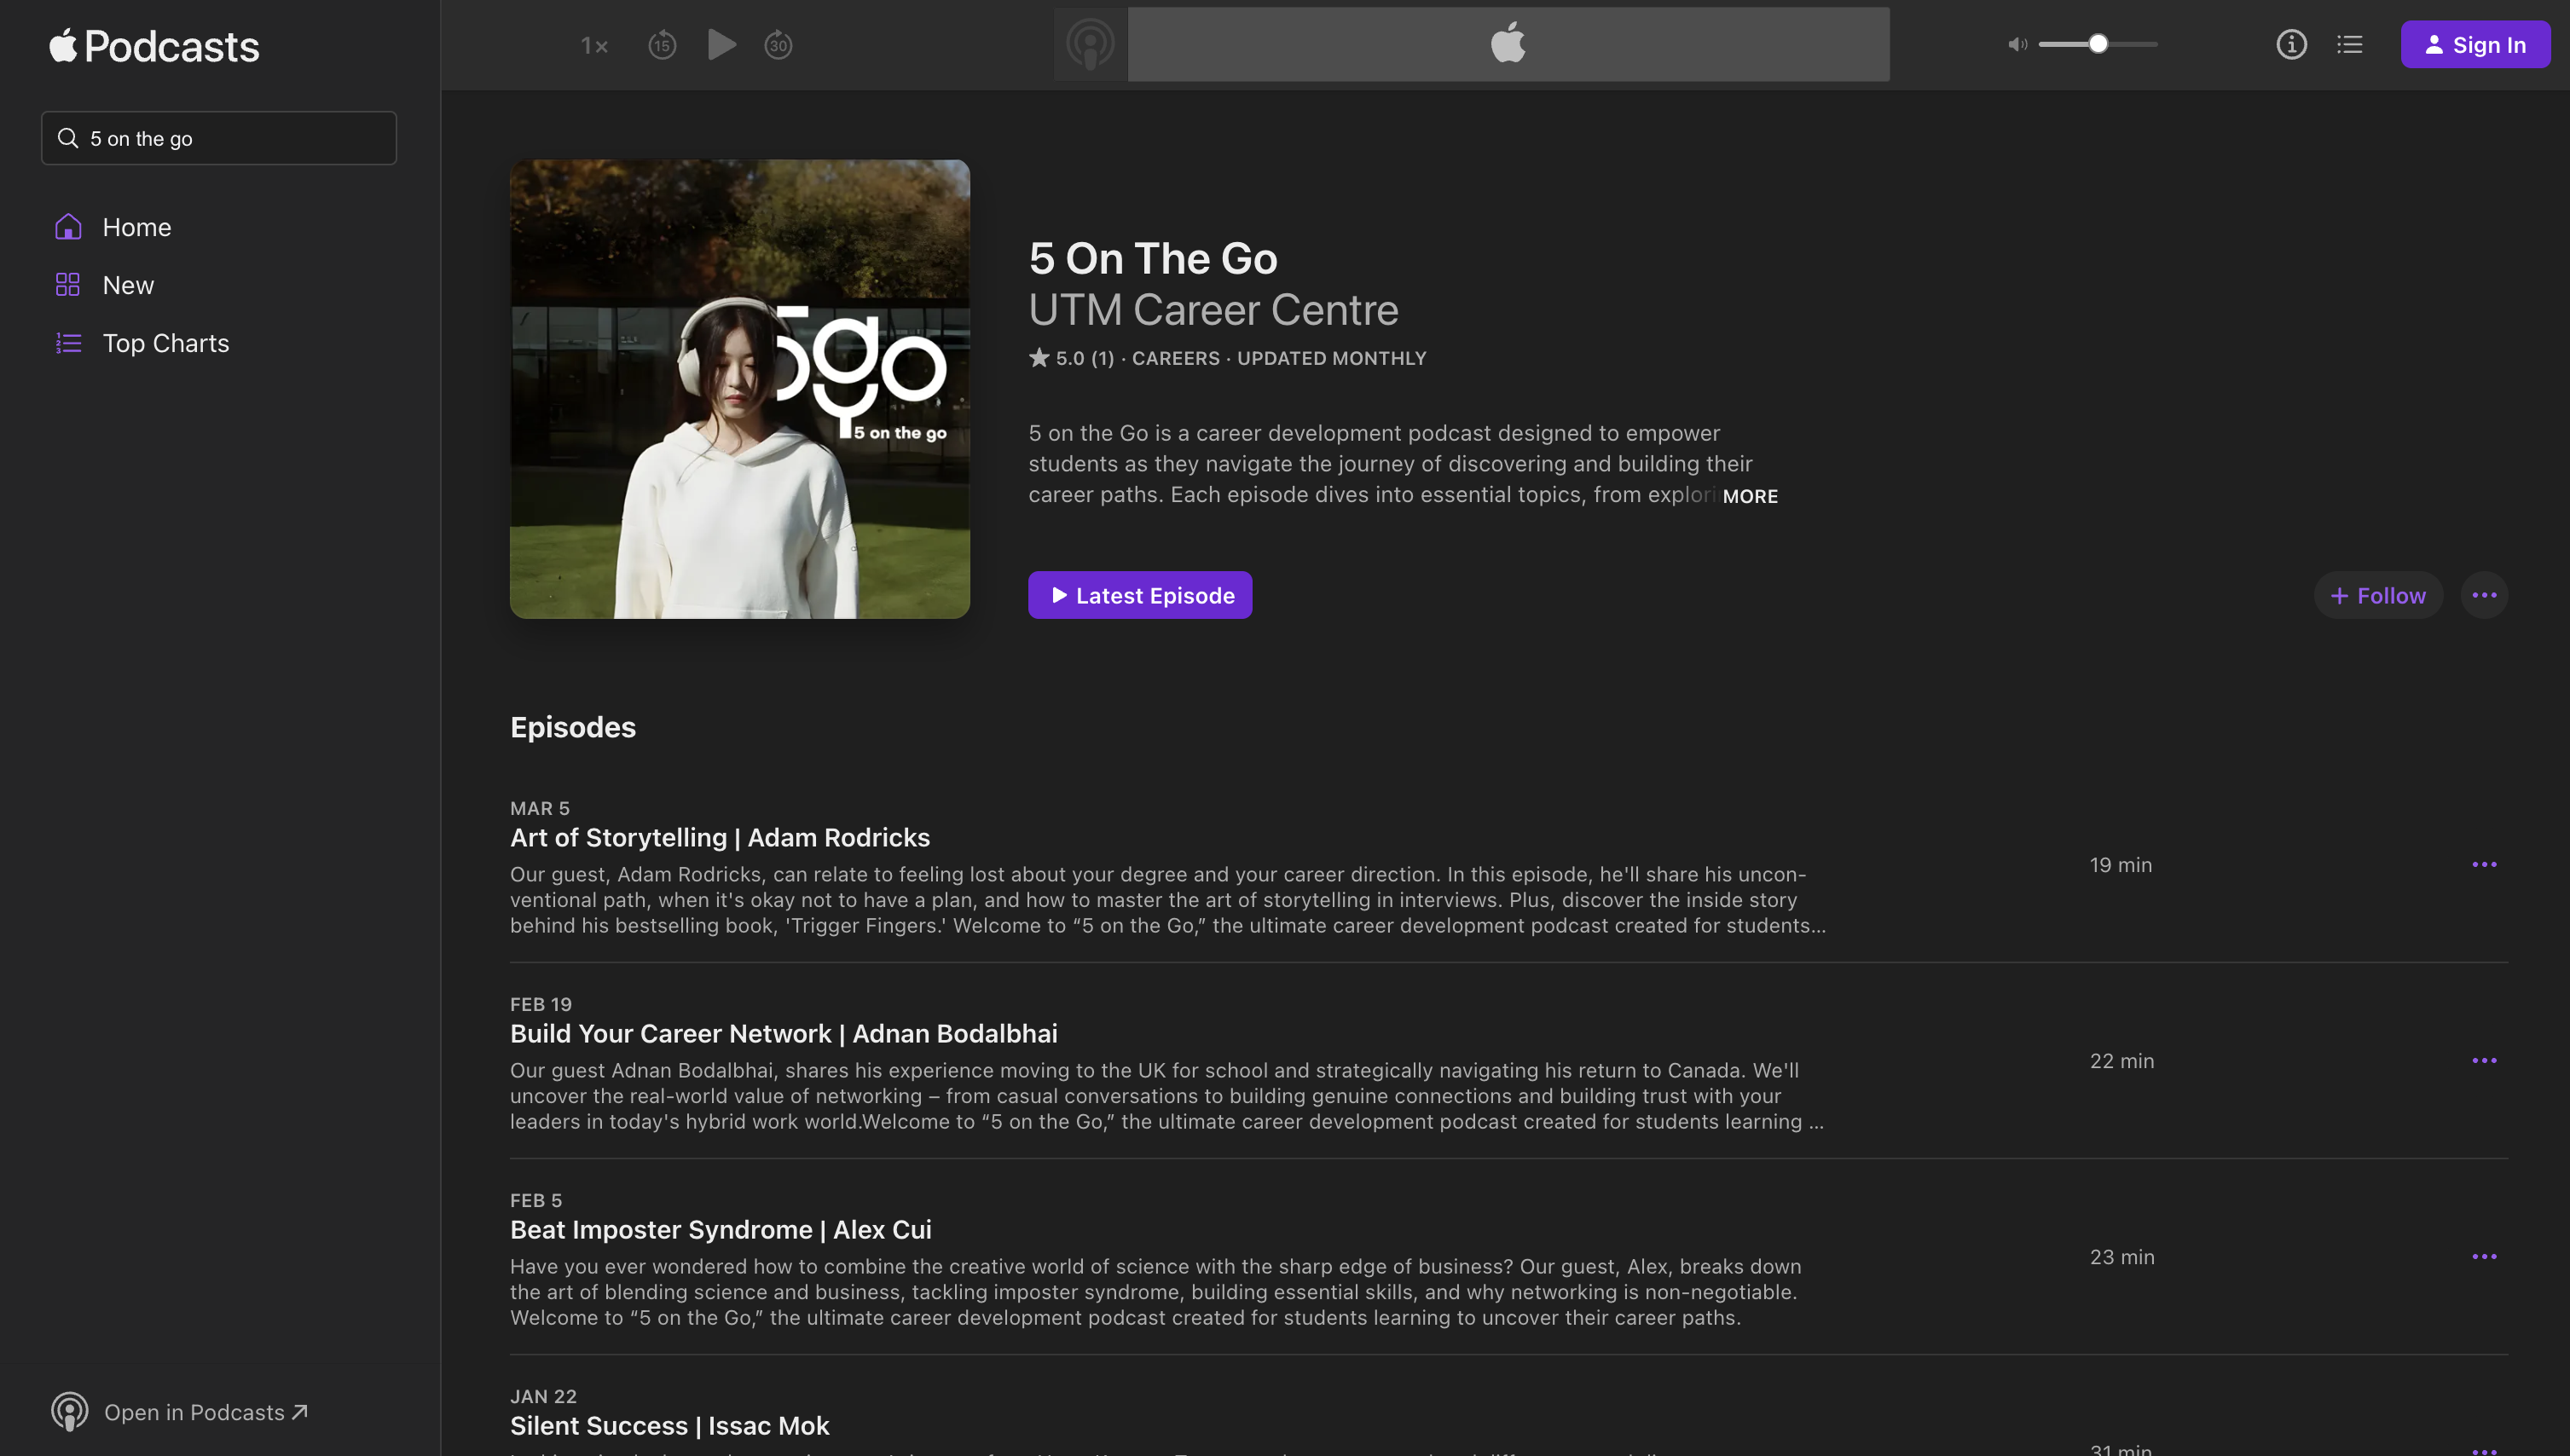This screenshot has width=2570, height=1456.
Task: Open the show's more options ellipsis menu
Action: click(2484, 596)
